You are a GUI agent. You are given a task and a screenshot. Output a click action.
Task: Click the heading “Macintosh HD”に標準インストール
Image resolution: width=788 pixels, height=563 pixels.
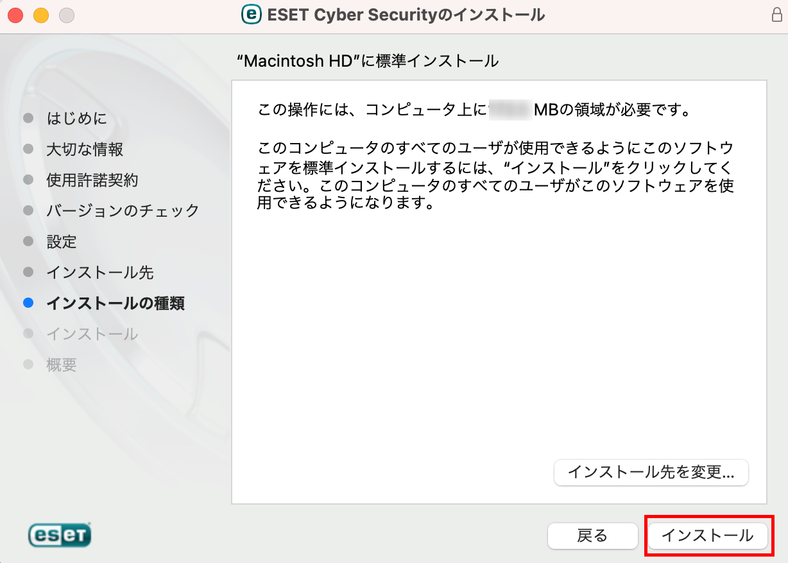[368, 62]
